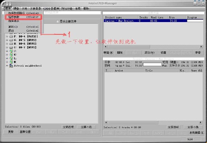Screen dimensions: 207x143
Task: Click the hard drive icon for I: DU-7
Action: click(x=11, y=48)
